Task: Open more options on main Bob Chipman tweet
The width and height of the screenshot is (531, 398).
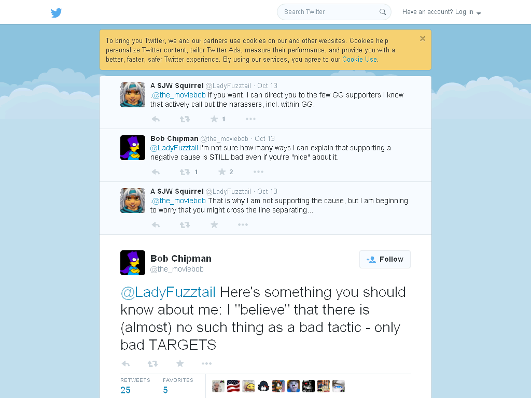Action: point(206,363)
